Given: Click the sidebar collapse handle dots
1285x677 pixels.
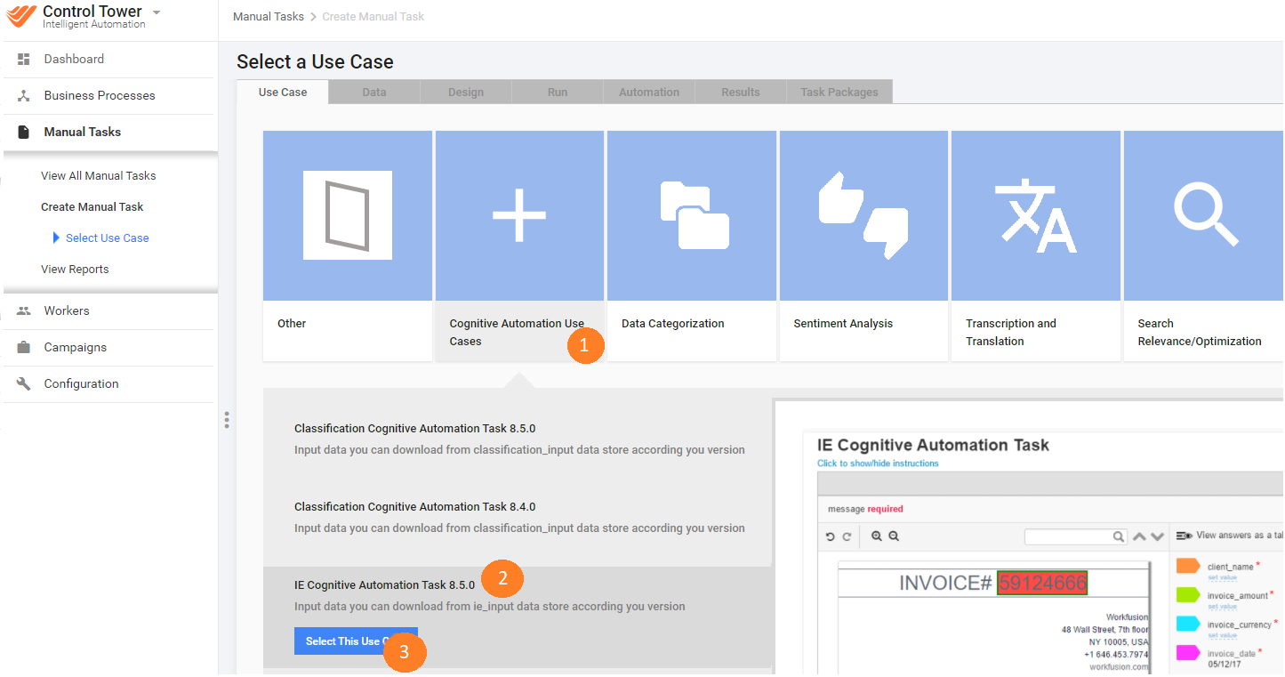Looking at the screenshot, I should [x=227, y=420].
